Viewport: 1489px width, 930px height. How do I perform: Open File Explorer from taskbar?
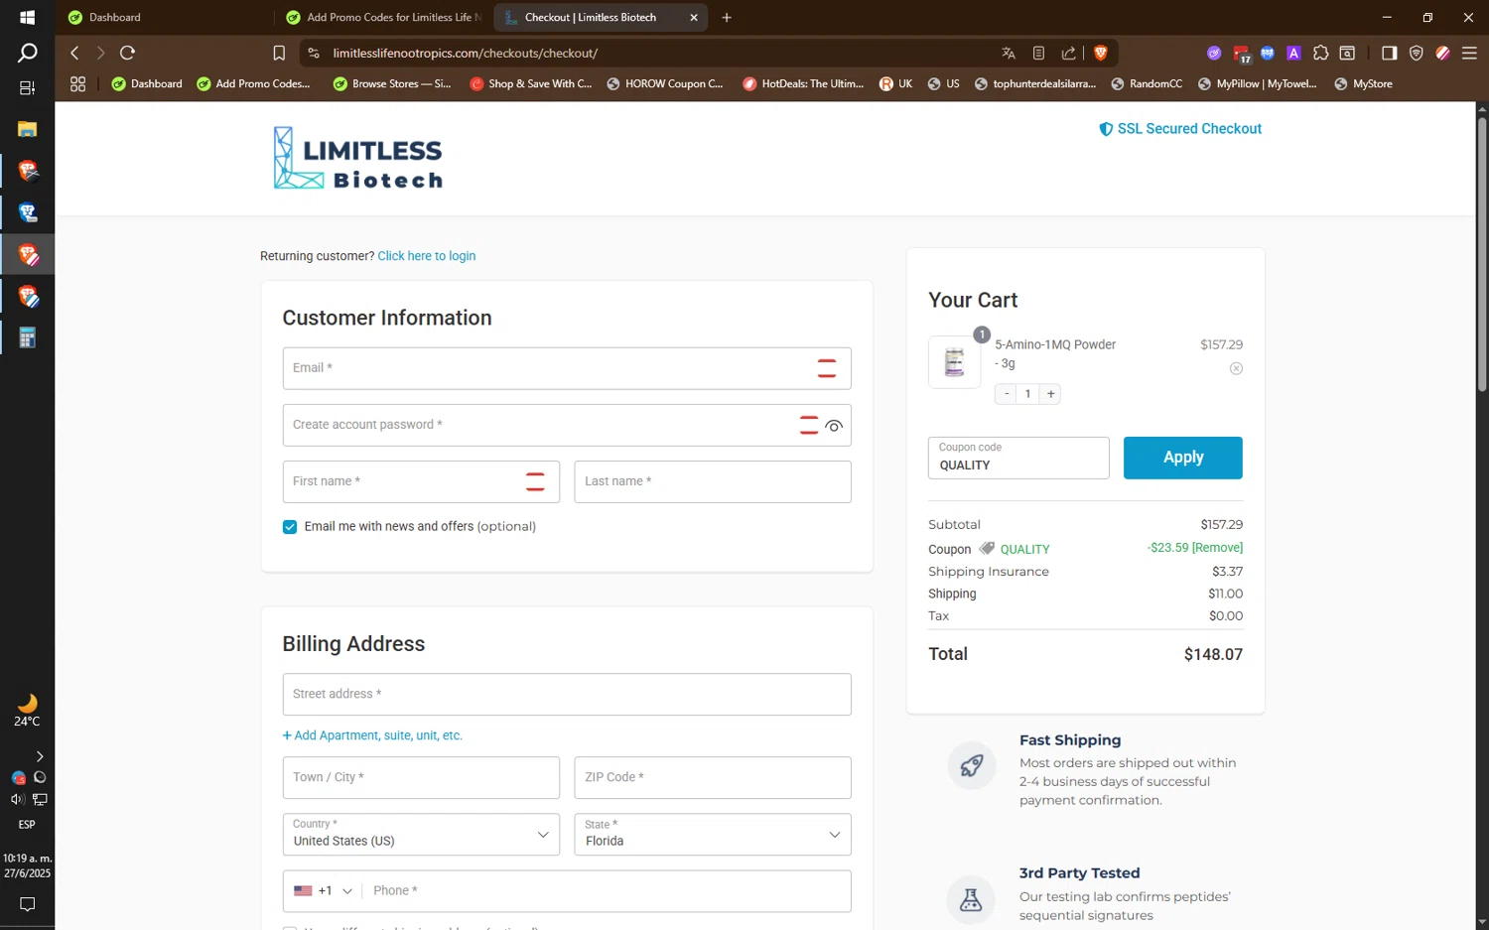tap(27, 129)
